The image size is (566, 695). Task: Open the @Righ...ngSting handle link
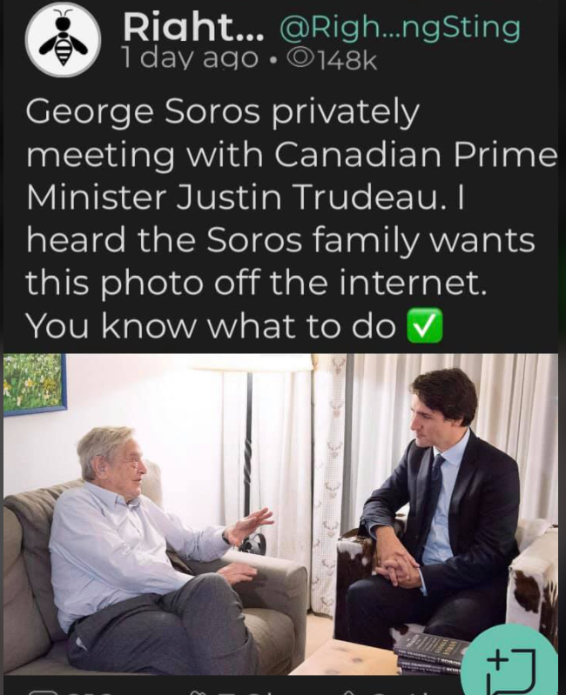click(x=400, y=29)
